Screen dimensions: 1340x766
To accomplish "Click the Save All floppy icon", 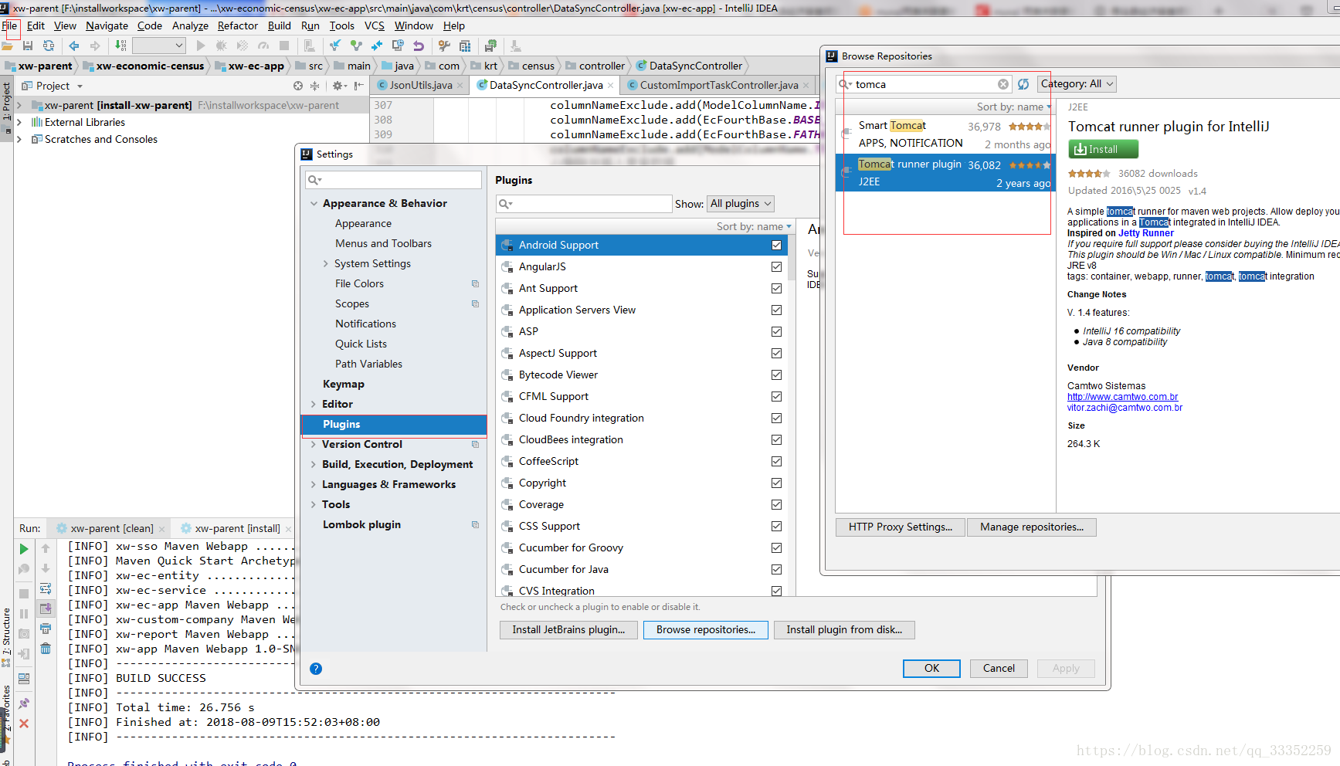I will click(28, 46).
